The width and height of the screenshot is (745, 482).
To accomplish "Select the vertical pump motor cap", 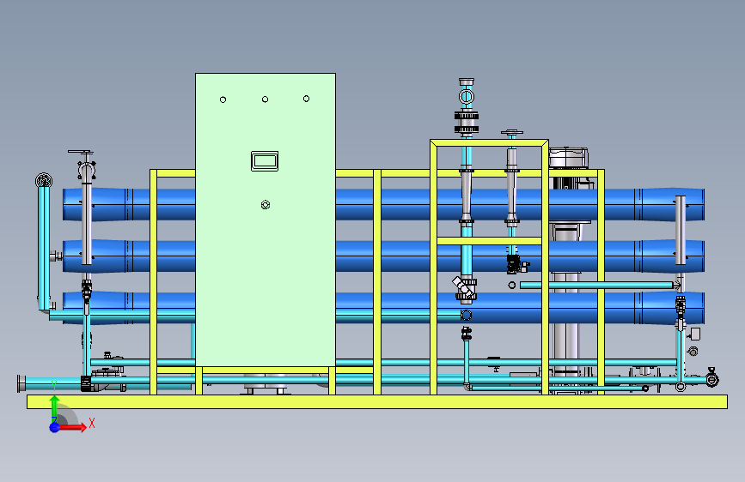I will click(569, 158).
